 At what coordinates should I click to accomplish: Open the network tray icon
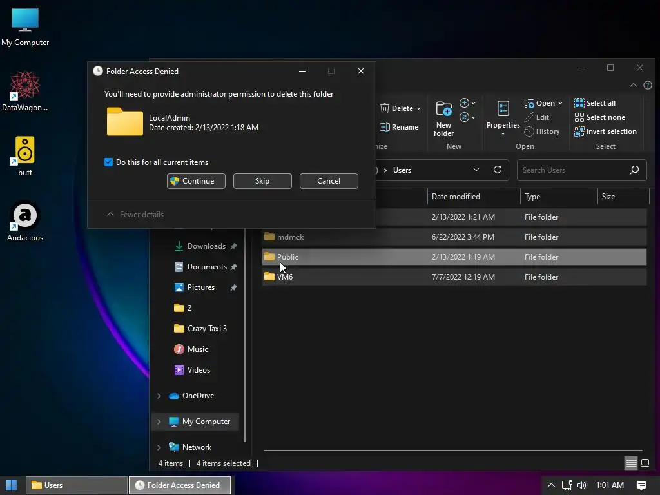pos(567,485)
